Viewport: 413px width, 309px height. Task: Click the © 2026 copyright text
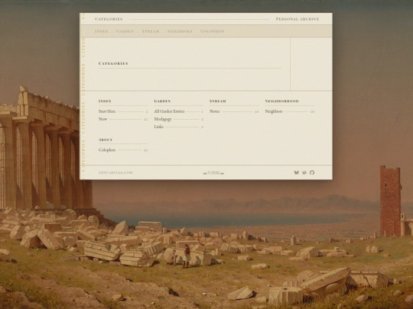(x=213, y=173)
